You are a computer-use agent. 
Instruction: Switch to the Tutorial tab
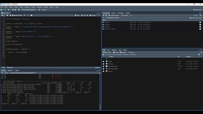[128, 13]
